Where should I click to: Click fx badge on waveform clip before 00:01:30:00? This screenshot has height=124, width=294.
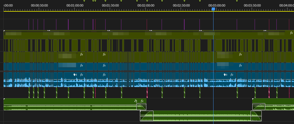point(104,75)
